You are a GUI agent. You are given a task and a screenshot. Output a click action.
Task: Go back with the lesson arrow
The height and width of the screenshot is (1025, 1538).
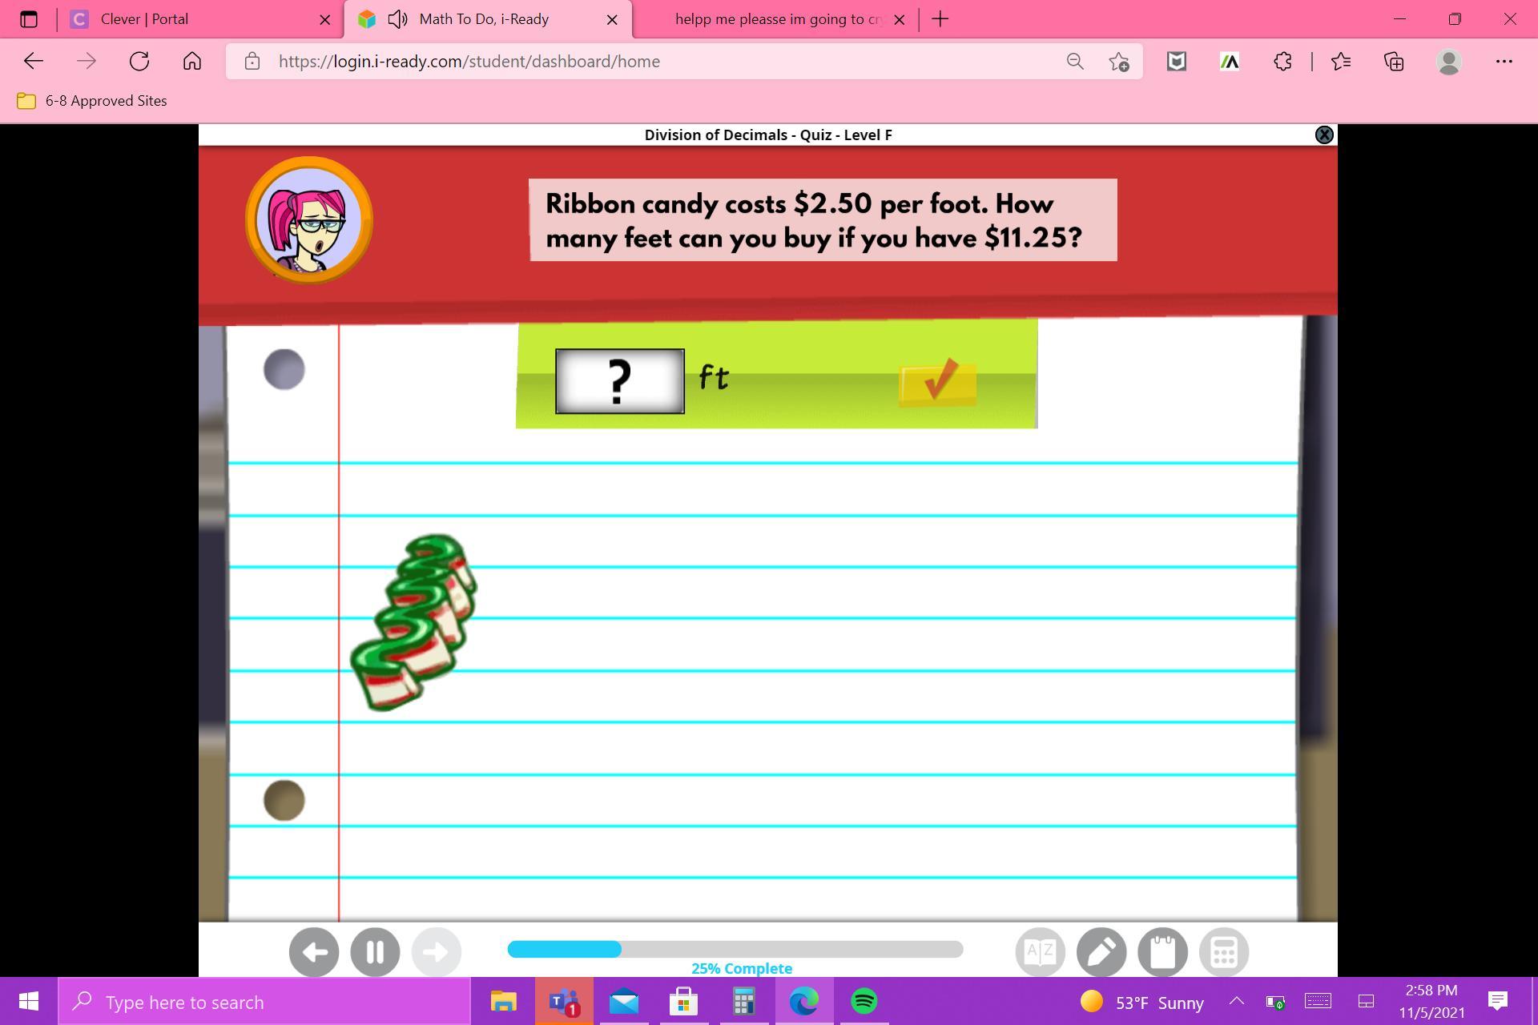[314, 952]
